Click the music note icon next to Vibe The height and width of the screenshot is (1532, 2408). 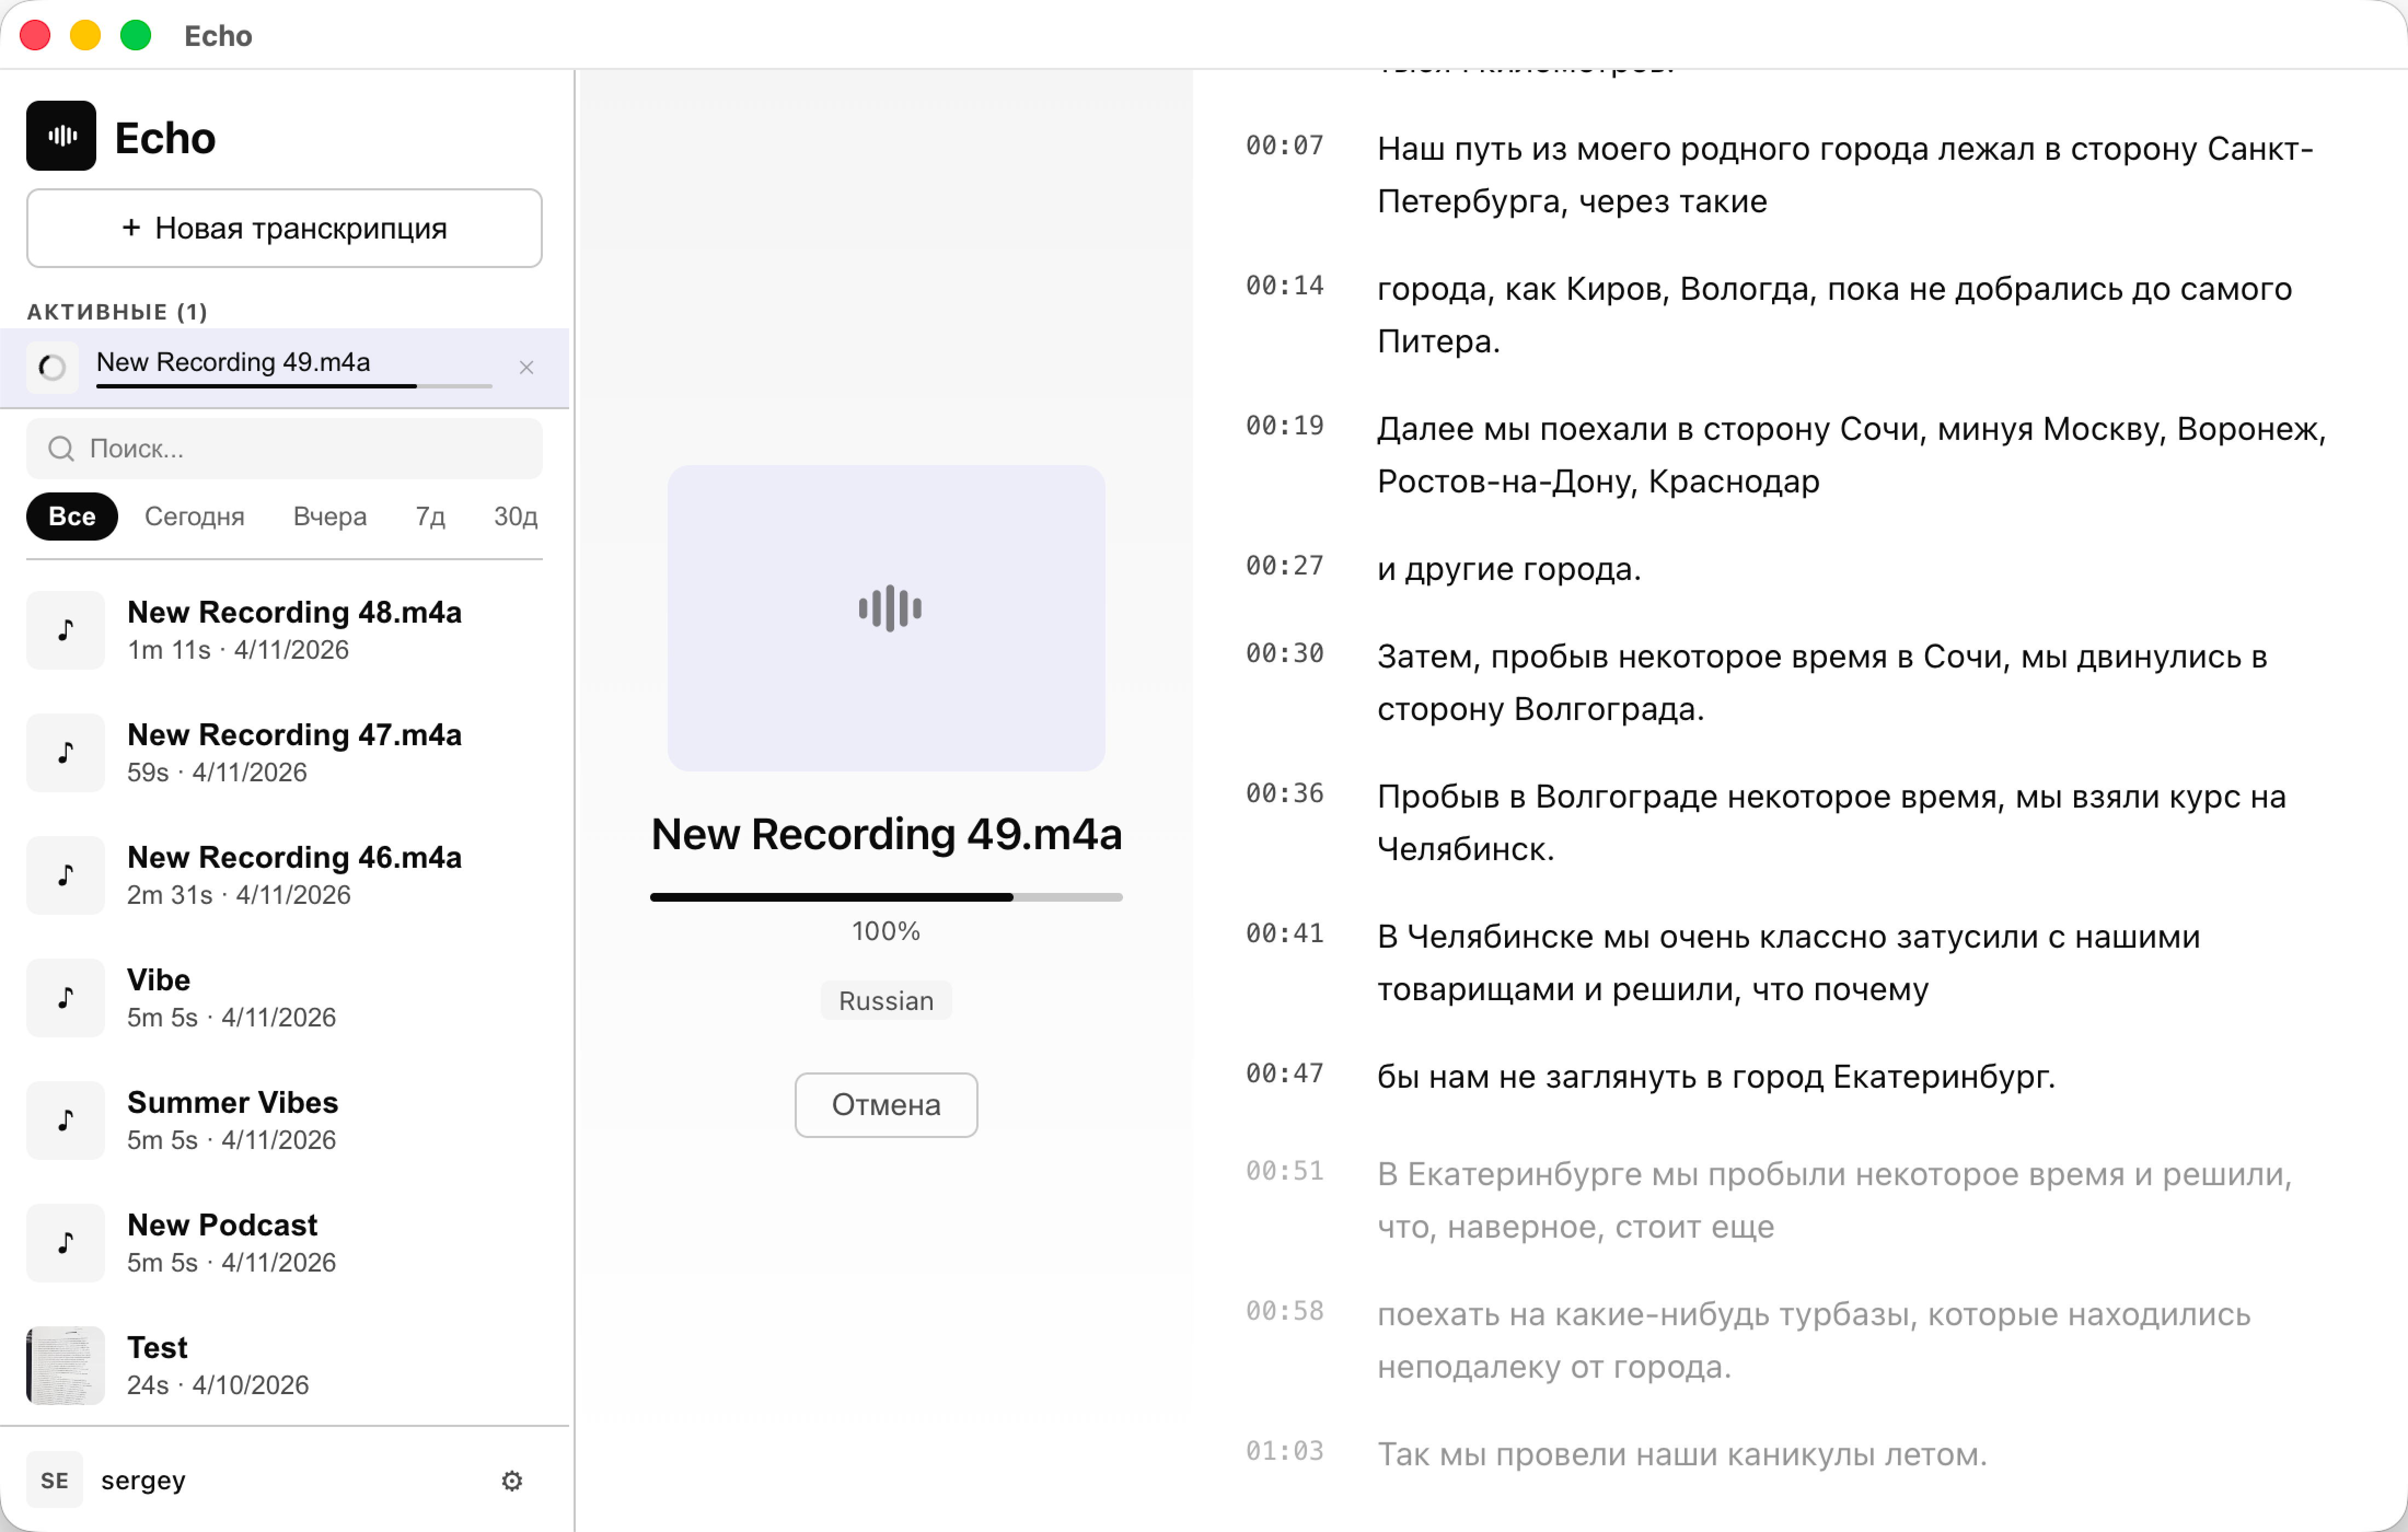click(x=64, y=997)
